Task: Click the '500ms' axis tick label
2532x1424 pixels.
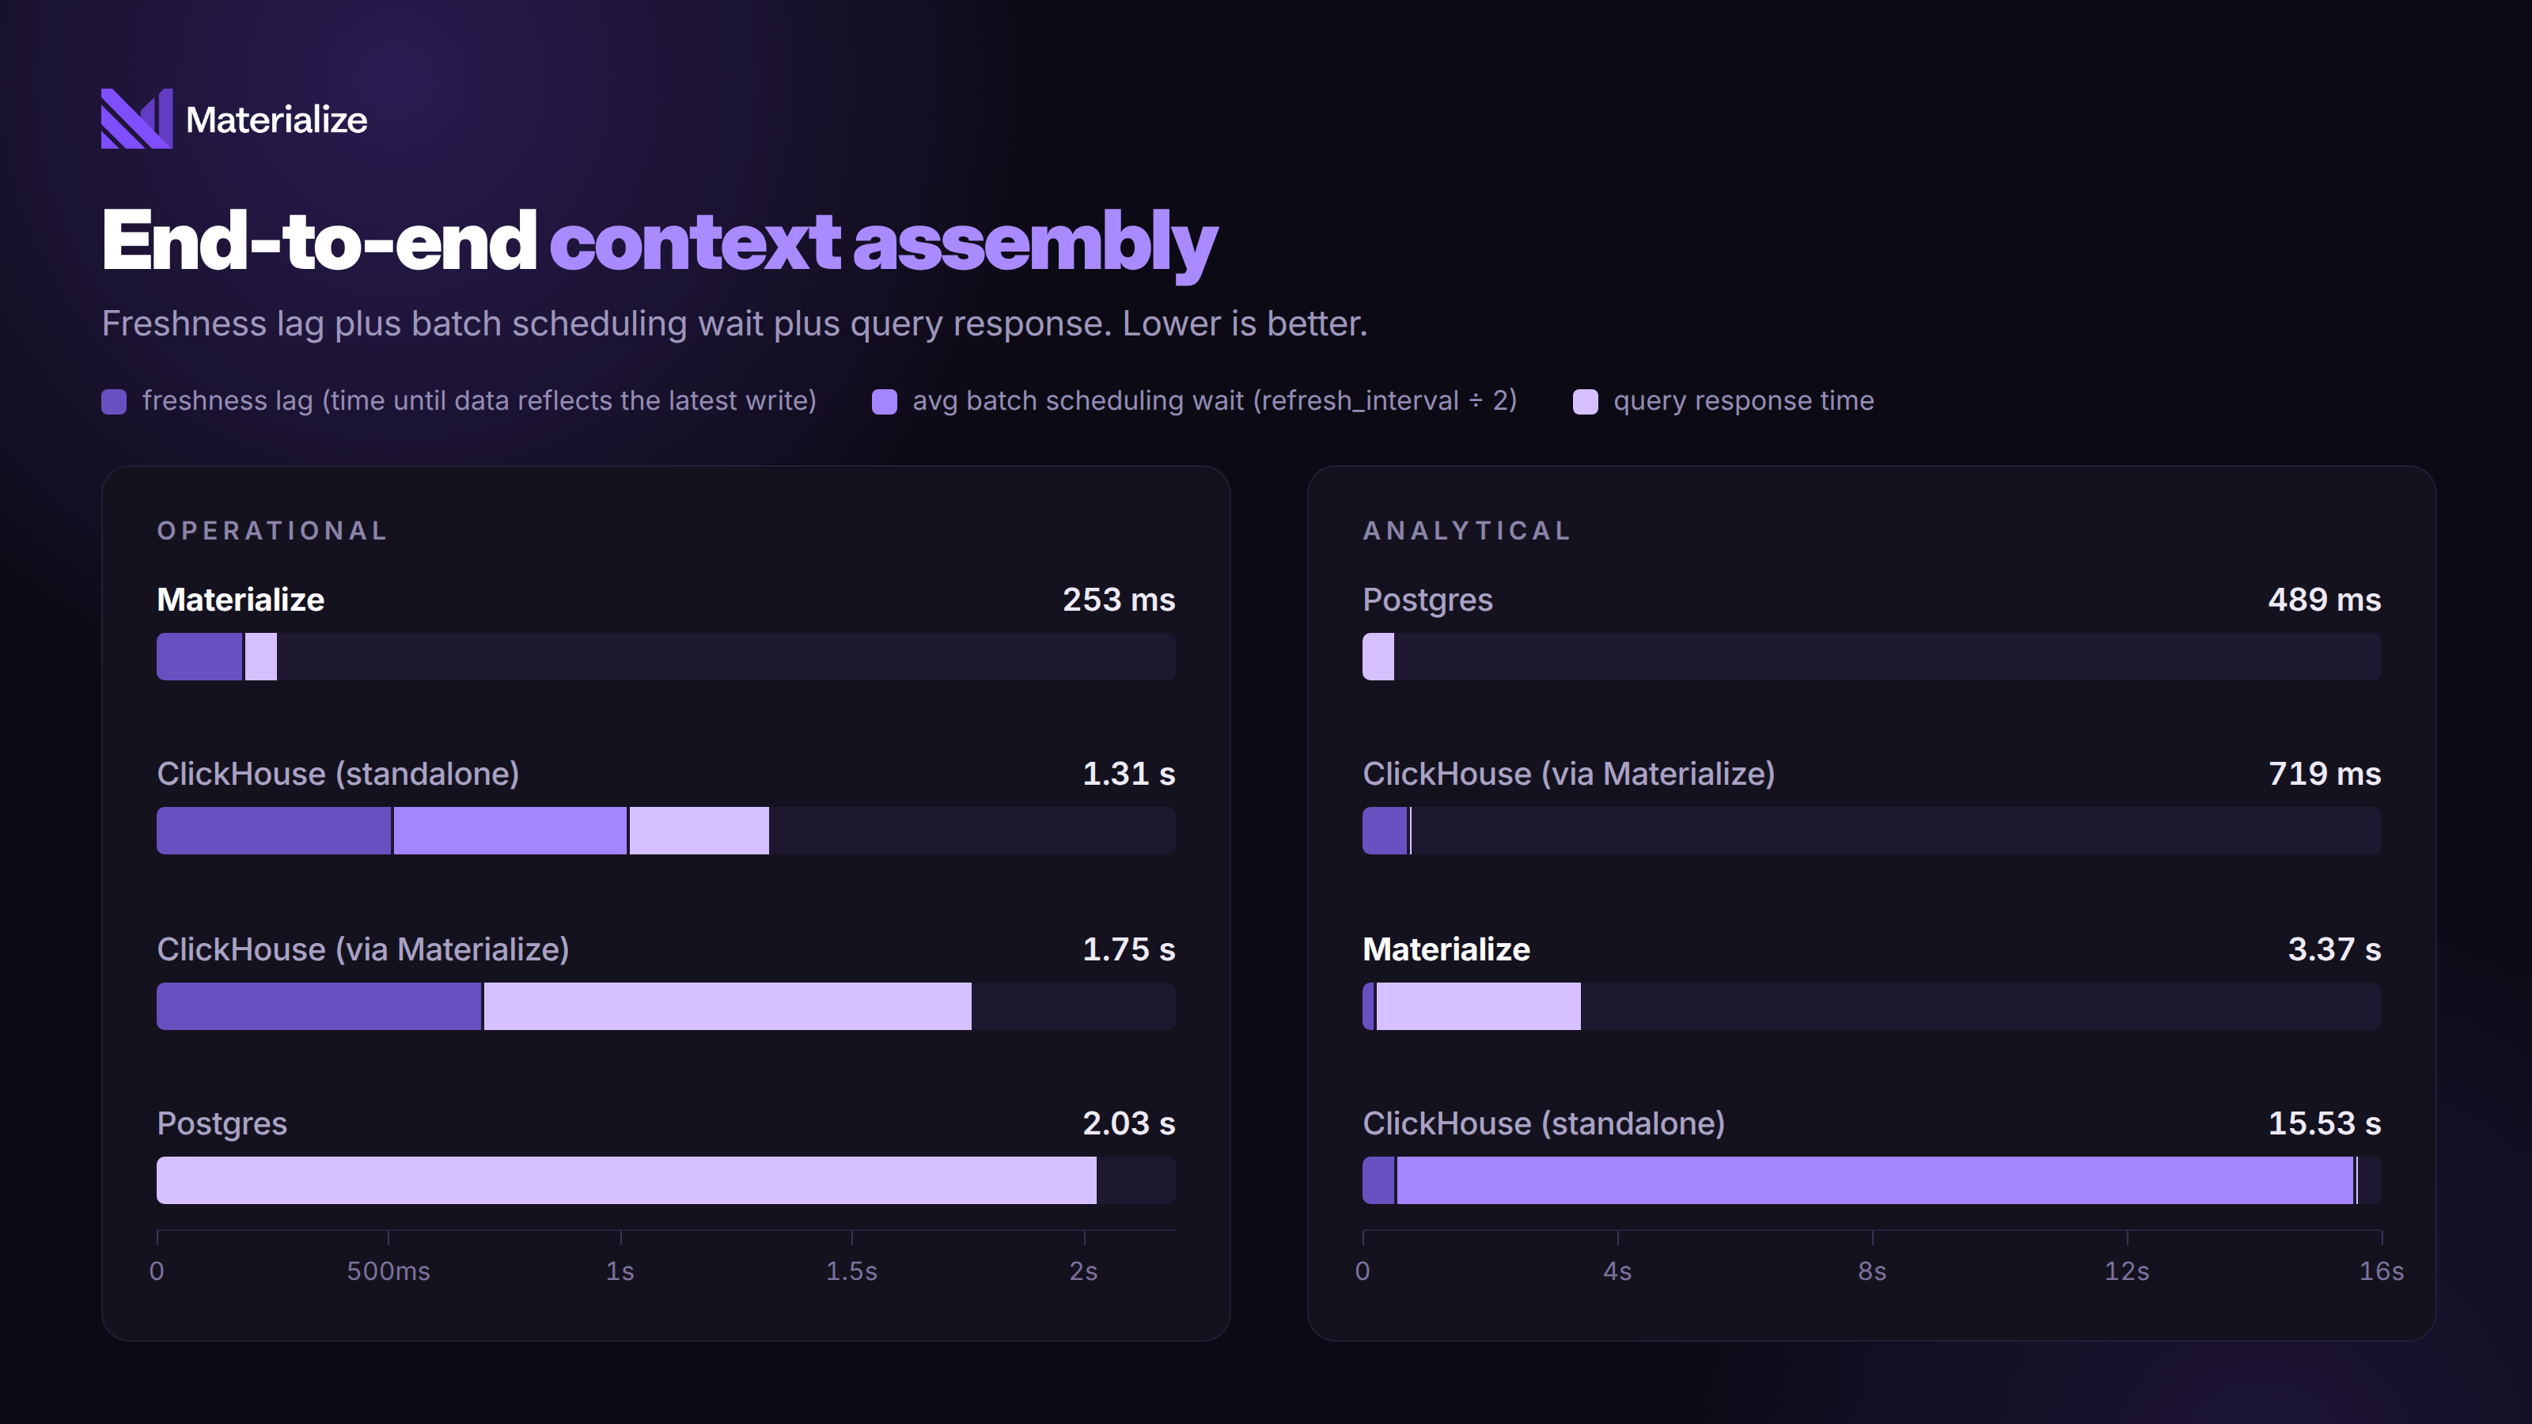Action: coord(389,1271)
